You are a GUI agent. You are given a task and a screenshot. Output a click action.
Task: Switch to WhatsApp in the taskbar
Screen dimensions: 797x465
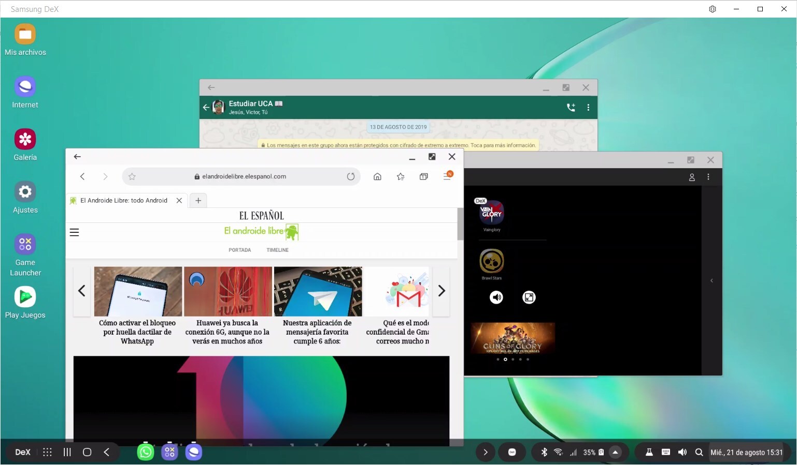(x=146, y=452)
